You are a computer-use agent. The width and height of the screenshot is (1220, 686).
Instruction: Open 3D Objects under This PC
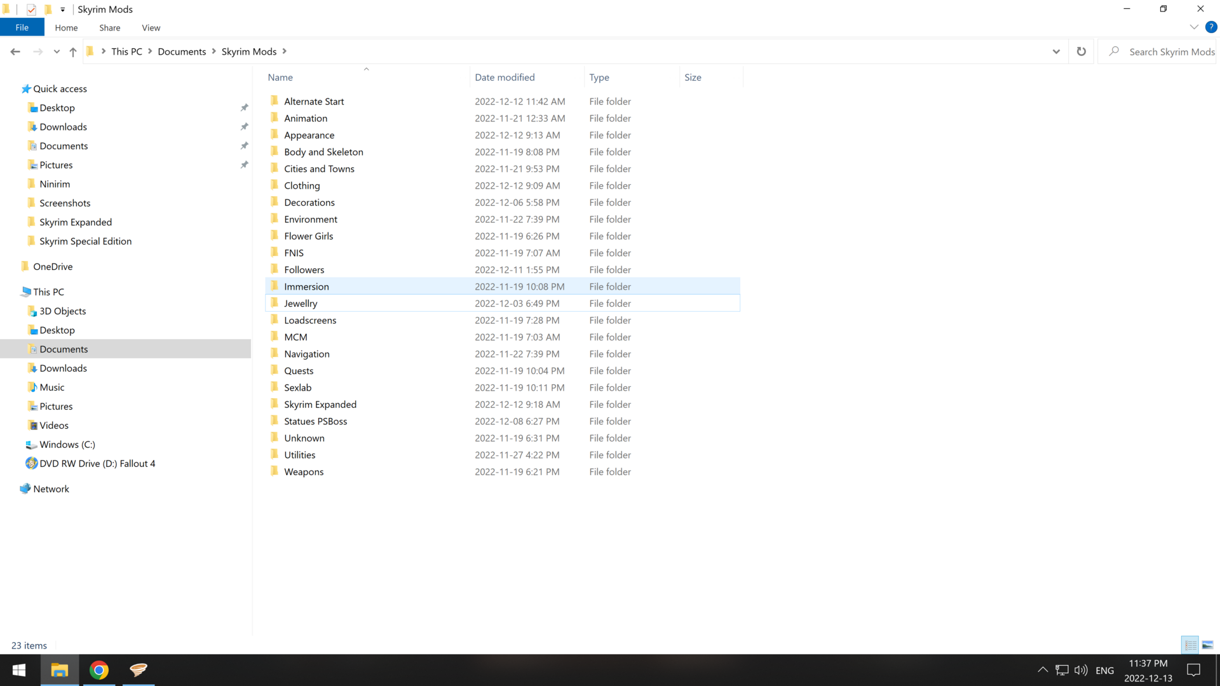click(x=62, y=311)
